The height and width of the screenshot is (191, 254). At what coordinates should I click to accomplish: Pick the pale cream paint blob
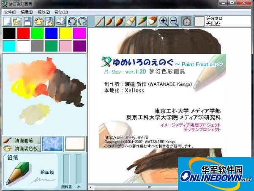click(35, 114)
